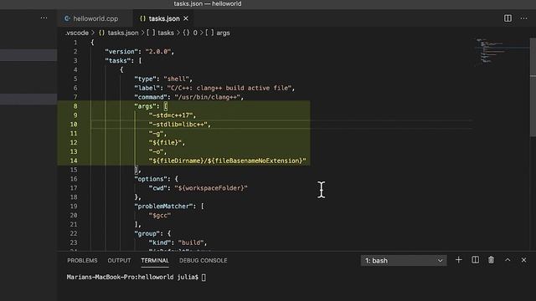This screenshot has width=536, height=301.
Task: Click the "version" key text
Action: coord(121,52)
